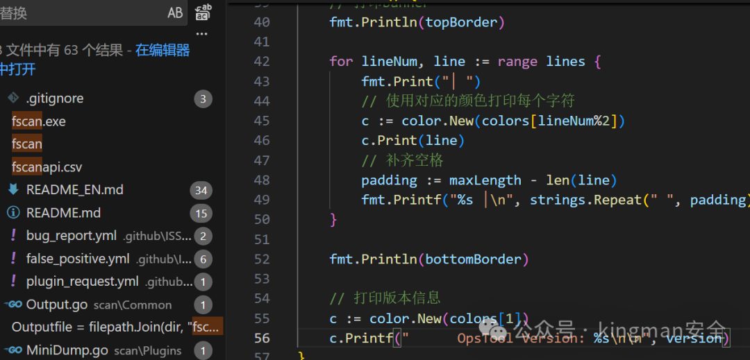Click the false_positive.yml count badge 6
This screenshot has height=360, width=750.
point(203,259)
